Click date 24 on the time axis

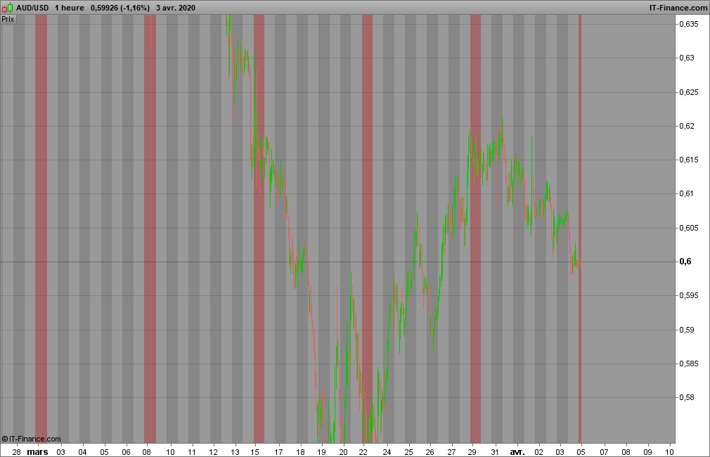[x=386, y=451]
